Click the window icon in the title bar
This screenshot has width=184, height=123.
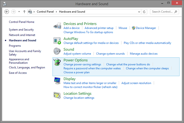click(x=5, y=4)
